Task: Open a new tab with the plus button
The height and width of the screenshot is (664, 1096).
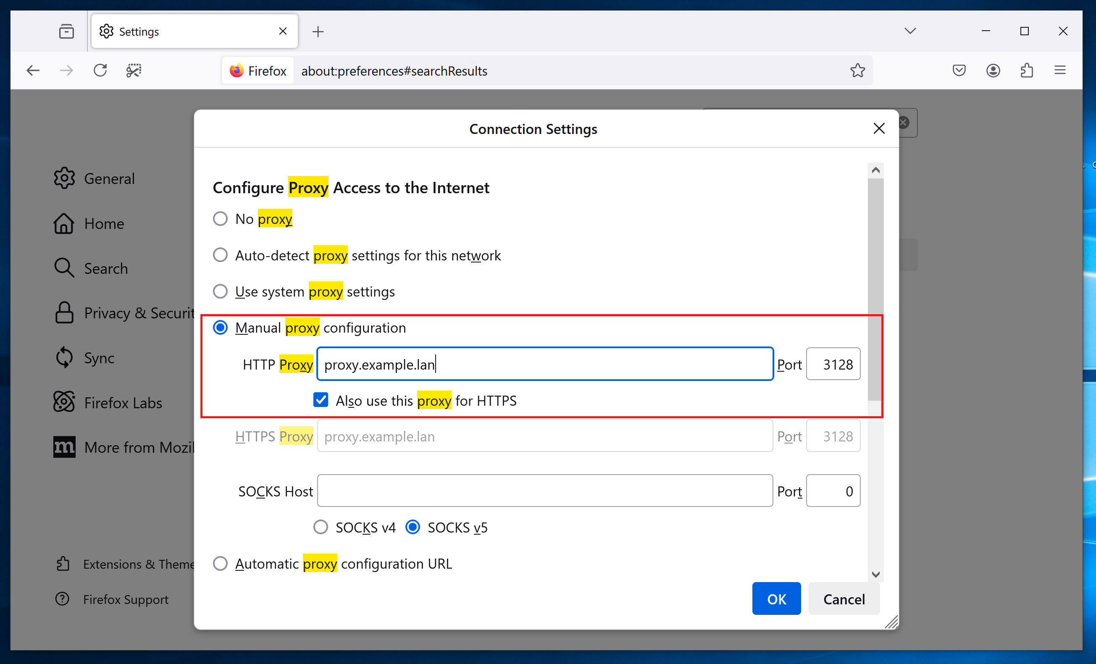Action: [x=318, y=31]
